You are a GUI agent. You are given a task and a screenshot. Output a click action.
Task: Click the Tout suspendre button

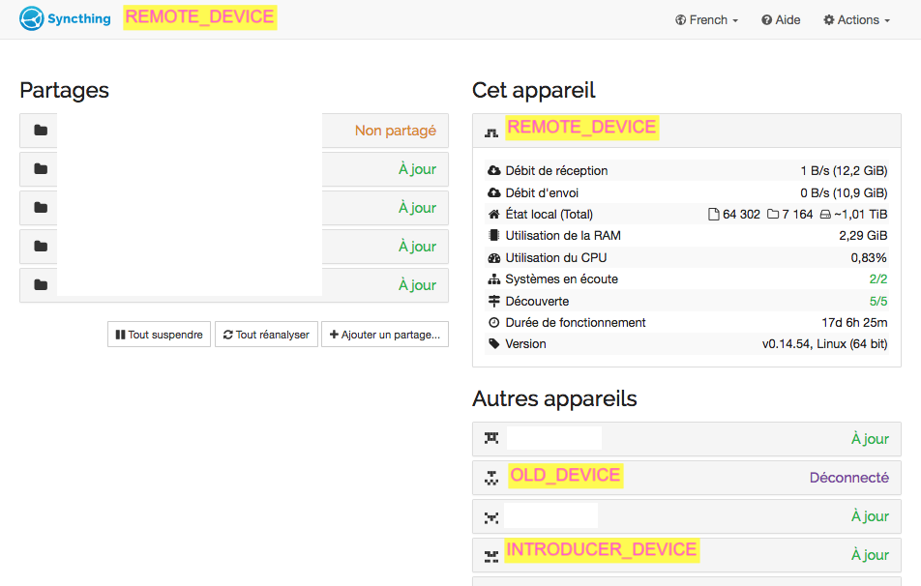click(160, 335)
